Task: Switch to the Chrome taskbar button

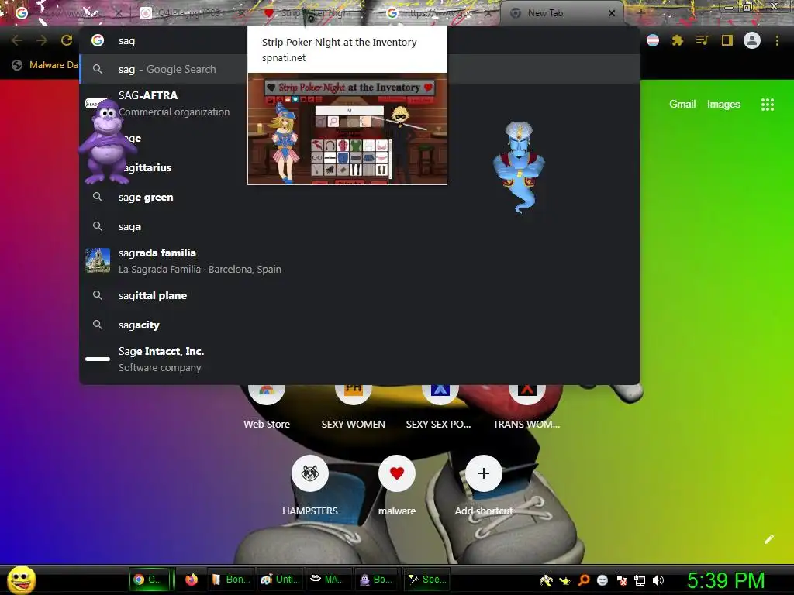Action: coord(148,580)
